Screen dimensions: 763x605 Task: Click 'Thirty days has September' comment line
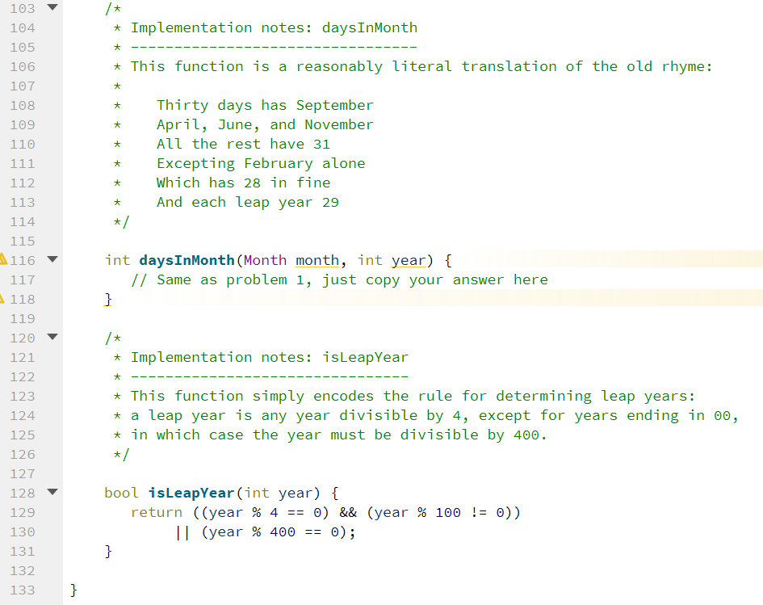tap(265, 105)
